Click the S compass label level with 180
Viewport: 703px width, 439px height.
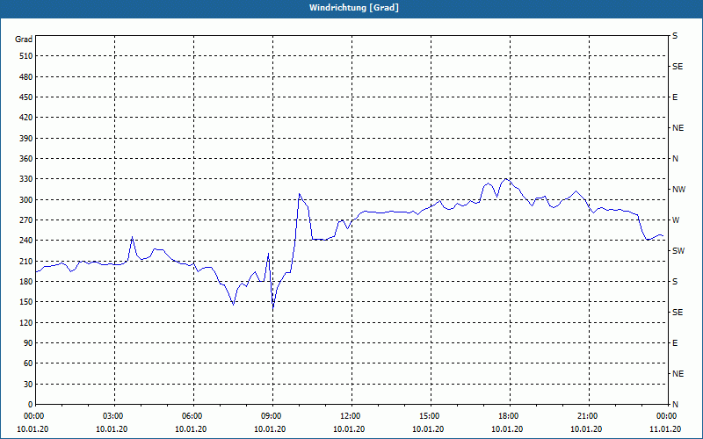675,282
